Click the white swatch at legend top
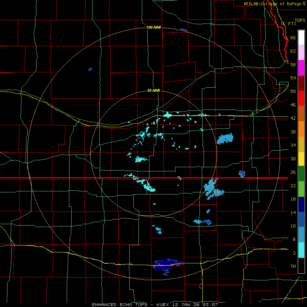 301,38
